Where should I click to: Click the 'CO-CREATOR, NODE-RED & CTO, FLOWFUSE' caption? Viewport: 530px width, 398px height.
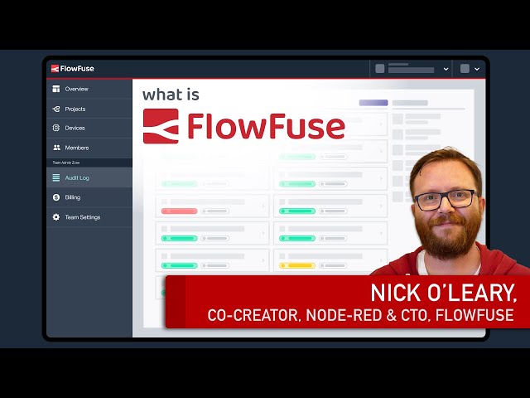[x=360, y=315]
